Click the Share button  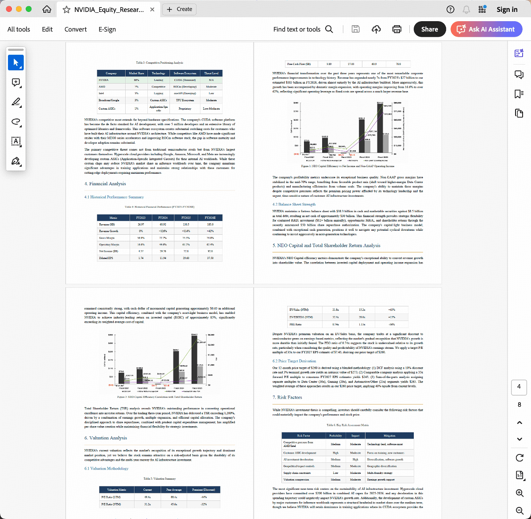pos(430,29)
